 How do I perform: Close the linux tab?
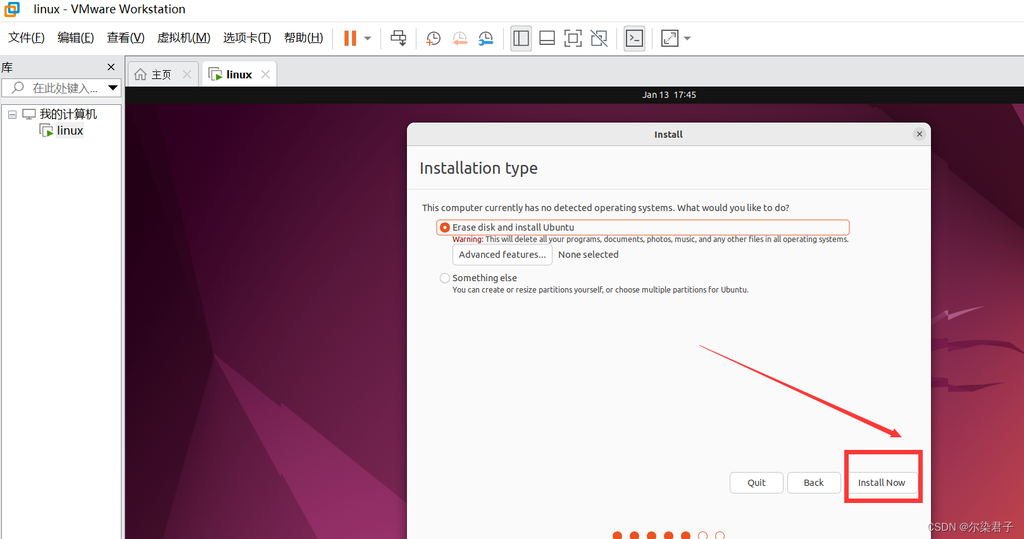266,75
